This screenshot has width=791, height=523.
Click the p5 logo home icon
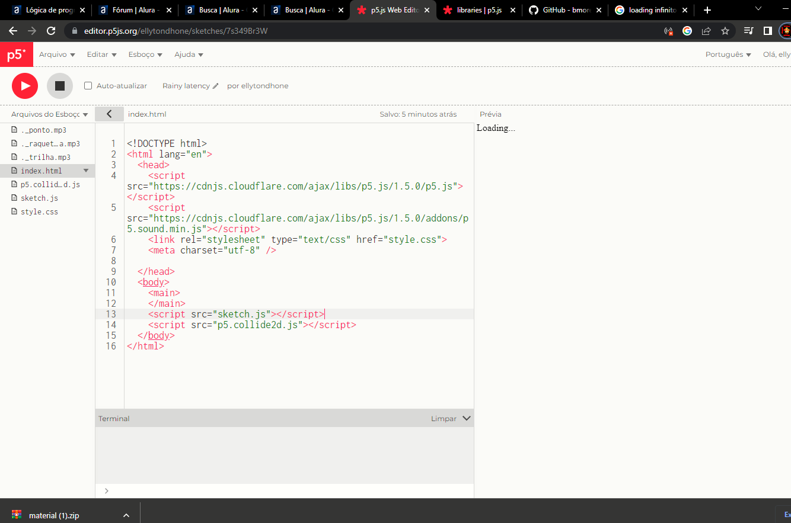coord(16,54)
